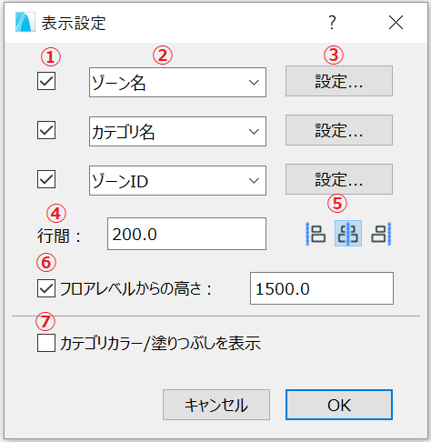
Task: Open help with the question mark icon
Action: 332,22
